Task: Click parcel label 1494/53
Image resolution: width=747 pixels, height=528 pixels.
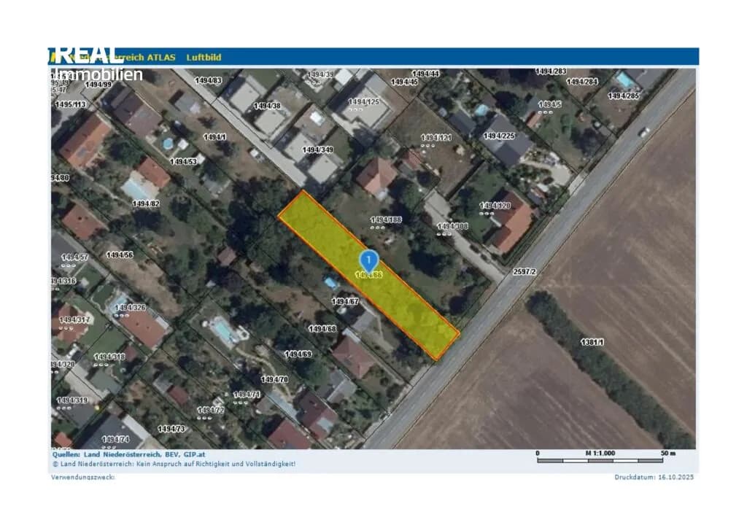Action: [x=183, y=162]
